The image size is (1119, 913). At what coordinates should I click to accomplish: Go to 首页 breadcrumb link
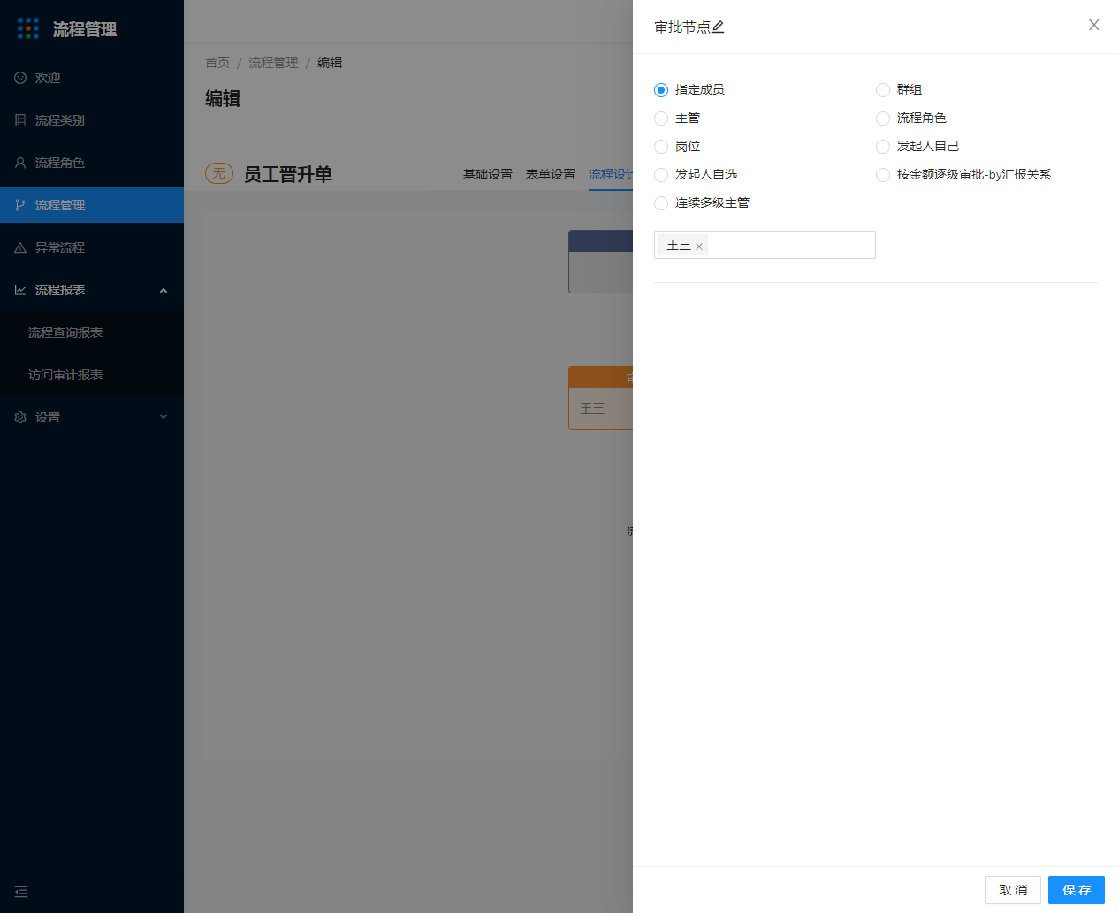pos(217,63)
